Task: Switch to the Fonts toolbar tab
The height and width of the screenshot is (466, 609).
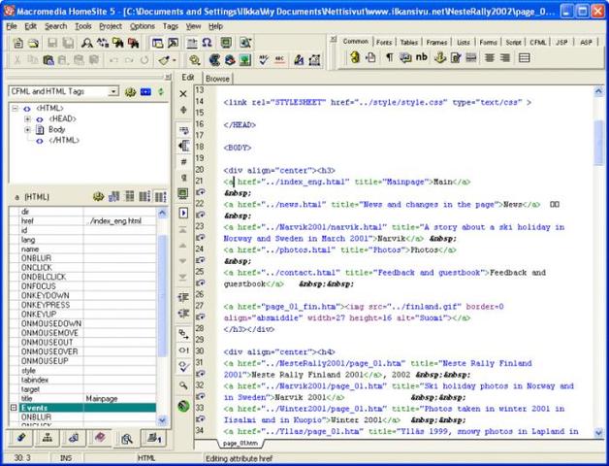Action: (384, 42)
